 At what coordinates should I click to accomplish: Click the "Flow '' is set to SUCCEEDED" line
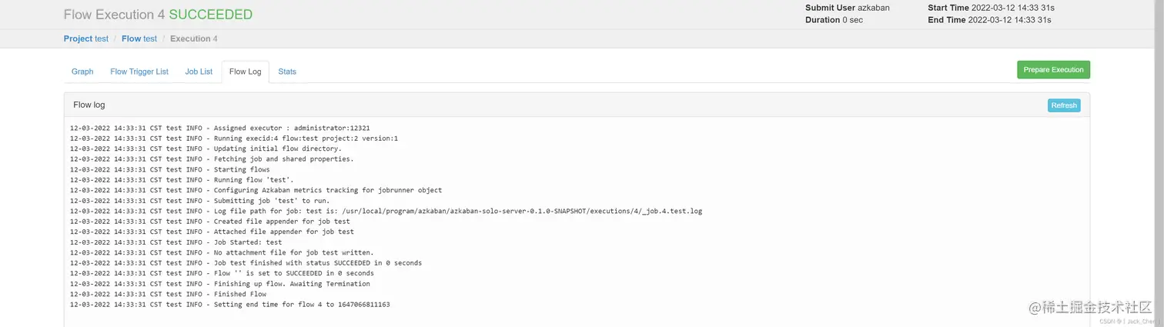(x=222, y=273)
